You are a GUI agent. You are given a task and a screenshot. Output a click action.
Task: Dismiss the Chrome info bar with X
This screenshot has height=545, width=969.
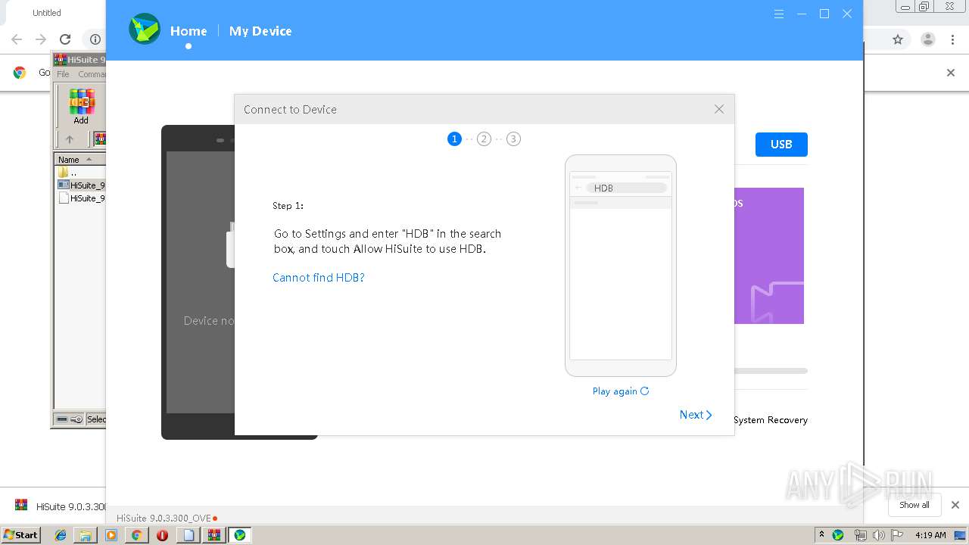point(951,73)
